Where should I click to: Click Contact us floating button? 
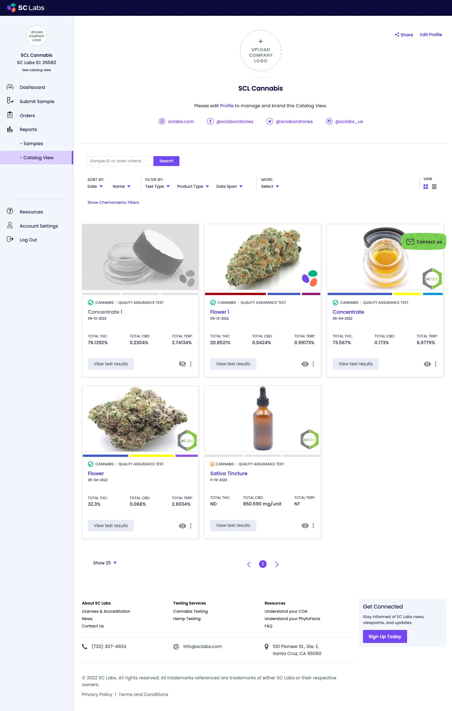coord(424,241)
